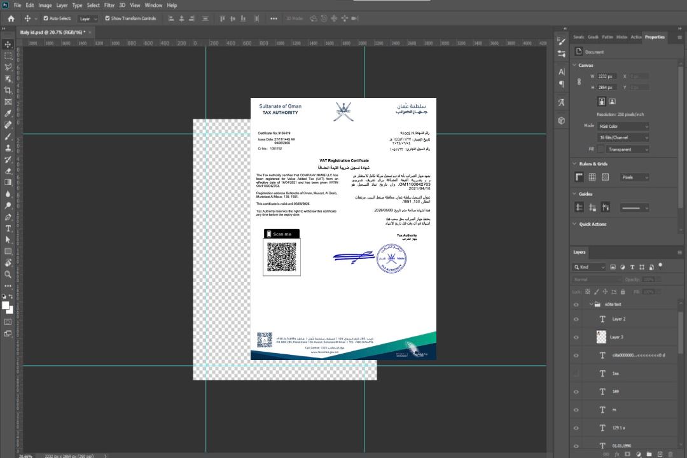Select the Rectangular Marquee tool
This screenshot has width=687, height=458.
click(x=8, y=56)
